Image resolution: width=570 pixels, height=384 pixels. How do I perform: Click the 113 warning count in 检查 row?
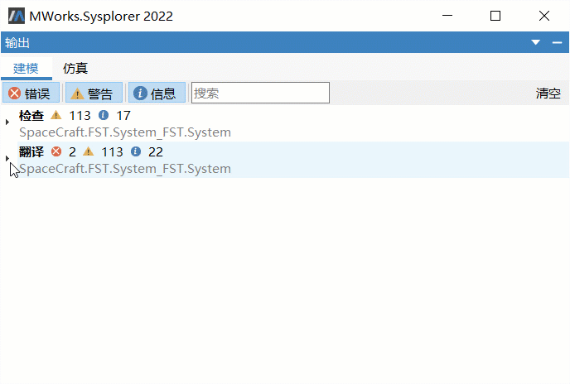pyautogui.click(x=80, y=116)
